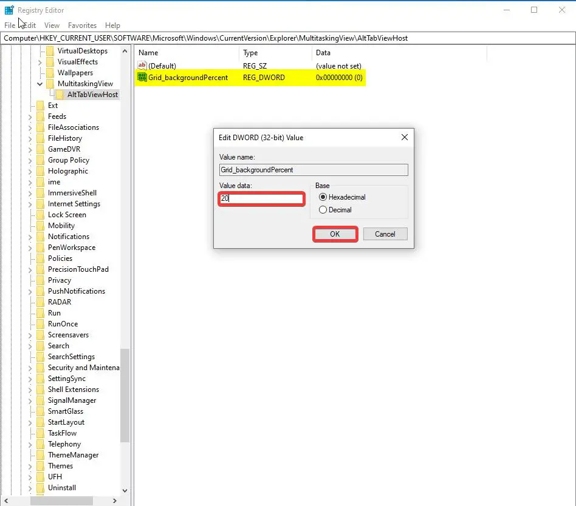Cancel the Edit DWORD dialog
Screen dimensions: 576x506
[x=385, y=234]
